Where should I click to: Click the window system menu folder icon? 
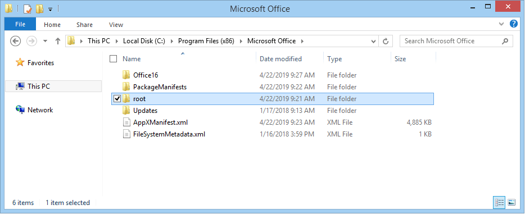[x=9, y=8]
